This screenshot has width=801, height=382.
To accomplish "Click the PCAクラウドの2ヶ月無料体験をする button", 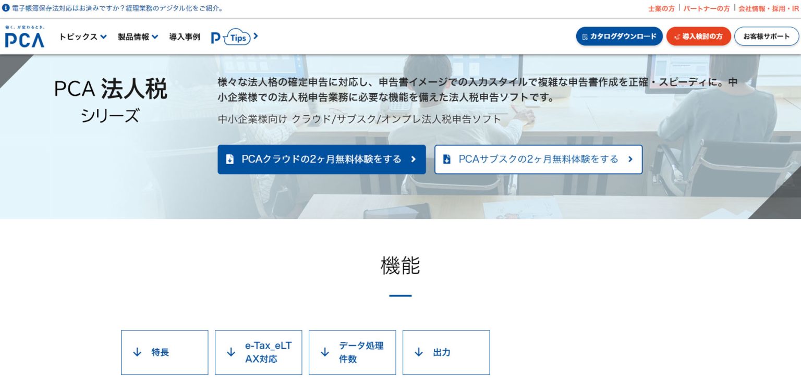I will (x=321, y=159).
